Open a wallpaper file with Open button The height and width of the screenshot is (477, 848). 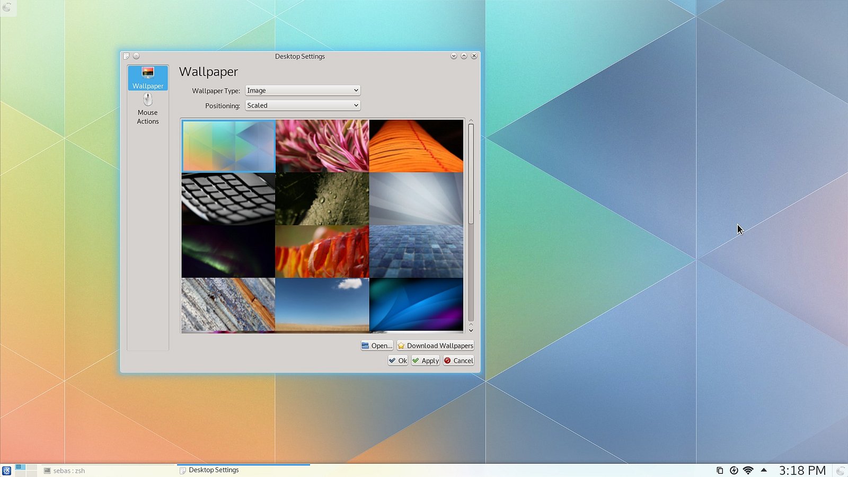[x=377, y=345]
